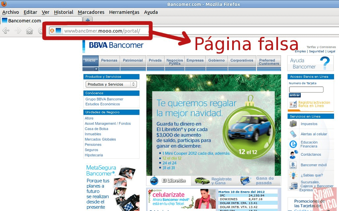Go to the browser home icon

tap(29, 31)
